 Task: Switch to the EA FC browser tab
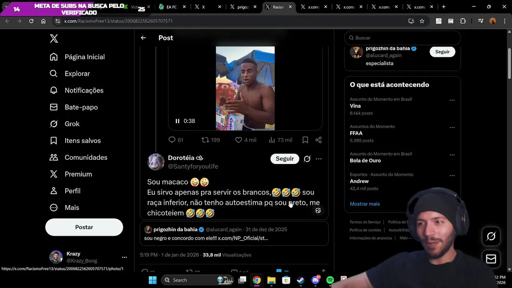click(172, 7)
